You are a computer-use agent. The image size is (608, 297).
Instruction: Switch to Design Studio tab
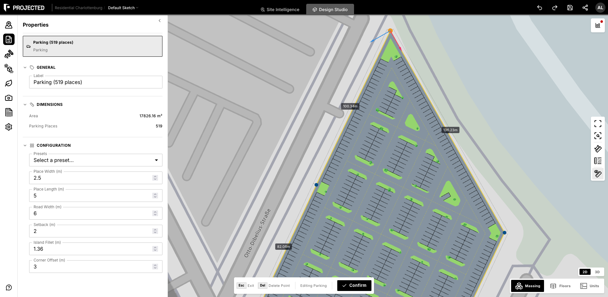(x=330, y=10)
